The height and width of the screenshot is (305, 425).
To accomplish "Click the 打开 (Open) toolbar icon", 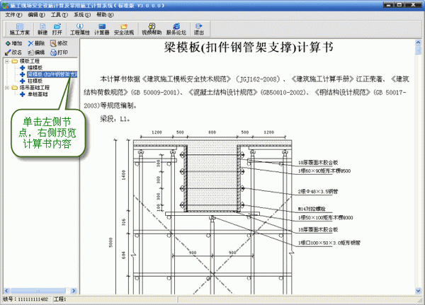I will [57, 28].
